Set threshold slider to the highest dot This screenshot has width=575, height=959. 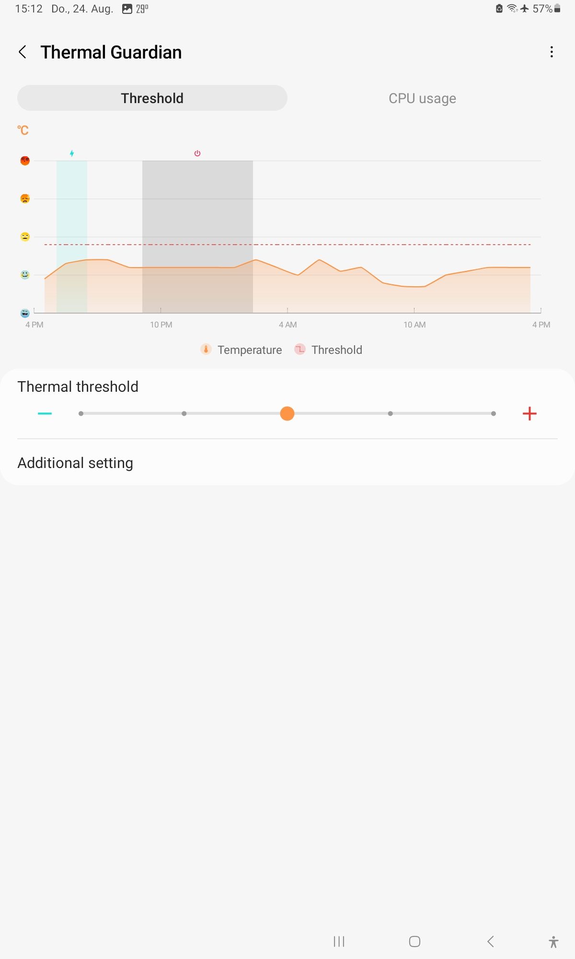coord(494,413)
